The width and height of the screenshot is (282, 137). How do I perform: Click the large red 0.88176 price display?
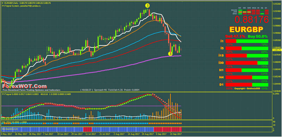coord(252,20)
